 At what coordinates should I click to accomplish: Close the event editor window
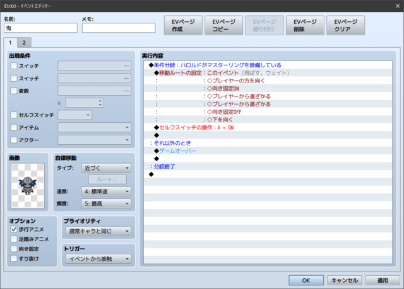tap(398, 6)
